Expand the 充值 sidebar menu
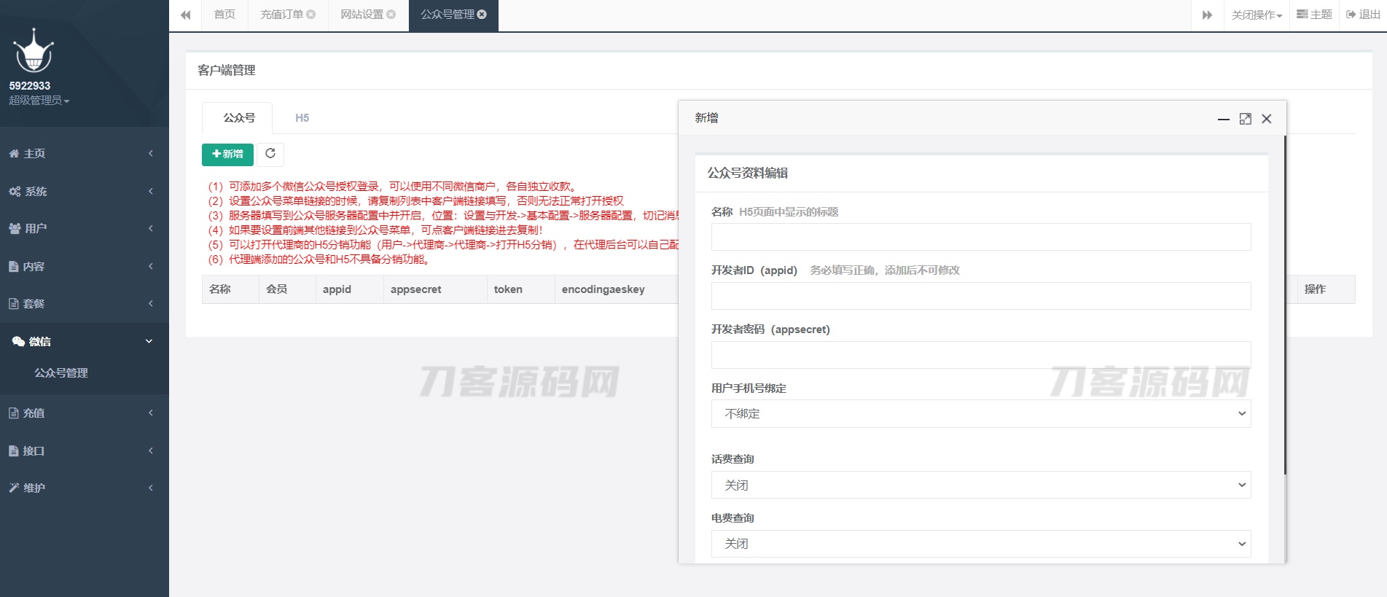 click(x=84, y=413)
